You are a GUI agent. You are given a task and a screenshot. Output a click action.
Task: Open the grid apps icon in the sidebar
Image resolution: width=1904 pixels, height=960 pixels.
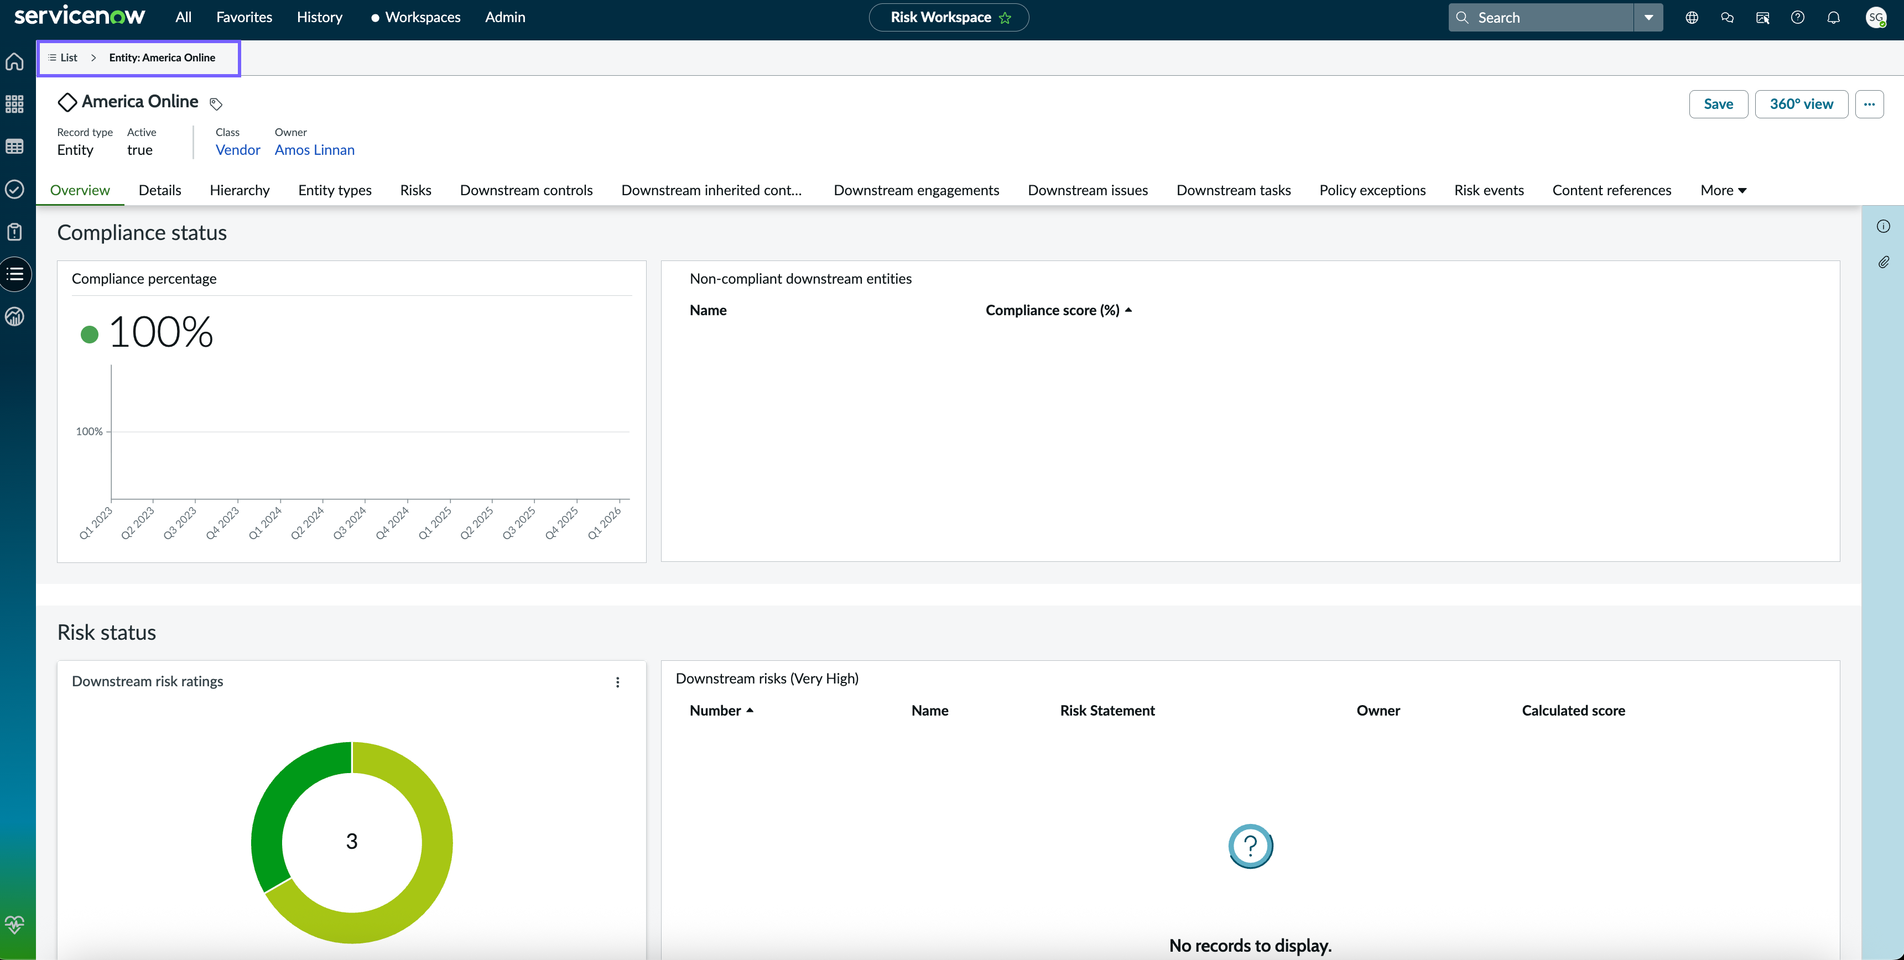[15, 104]
